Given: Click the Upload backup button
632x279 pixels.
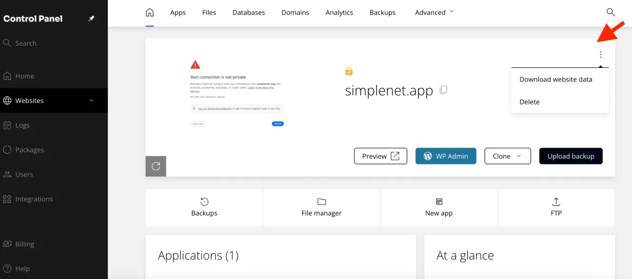Looking at the screenshot, I should tap(571, 156).
